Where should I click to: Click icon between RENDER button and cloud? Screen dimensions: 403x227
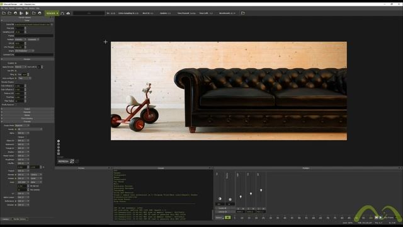pos(62,13)
